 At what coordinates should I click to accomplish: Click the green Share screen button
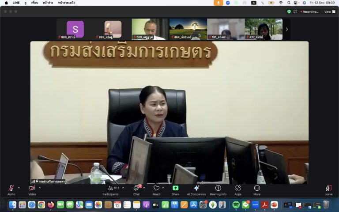pos(175,189)
